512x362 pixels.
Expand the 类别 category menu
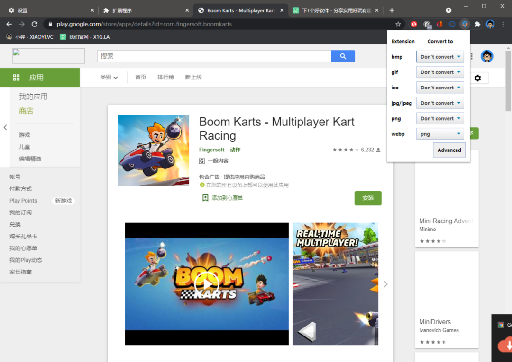point(109,78)
